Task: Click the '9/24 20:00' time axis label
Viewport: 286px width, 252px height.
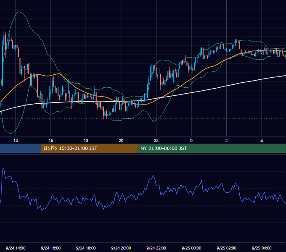Action: (121, 248)
